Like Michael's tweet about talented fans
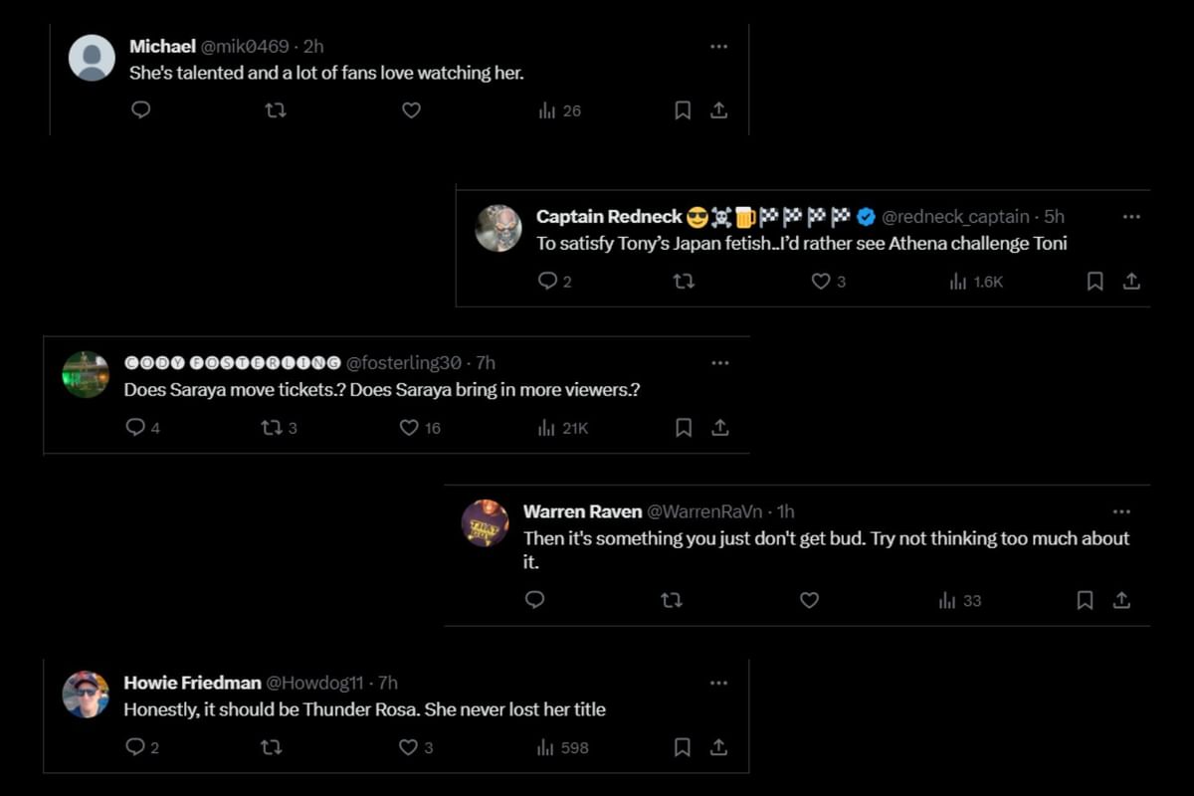This screenshot has height=796, width=1194. click(x=411, y=110)
